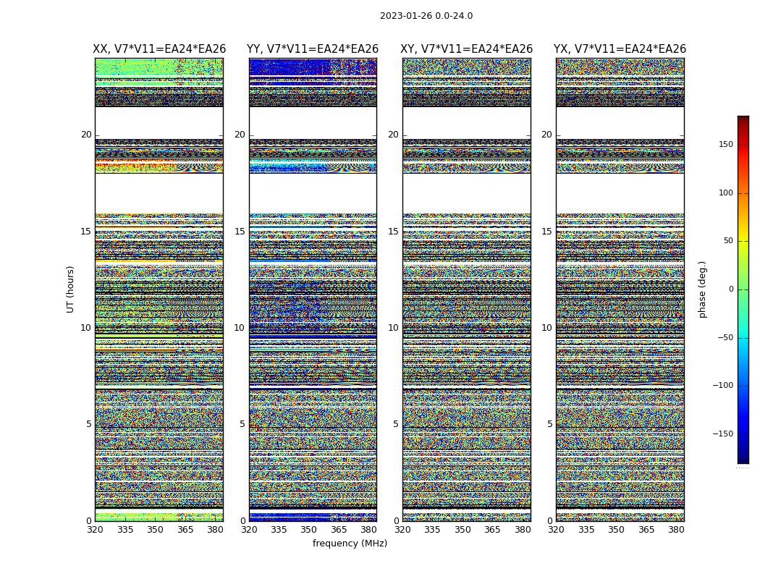Select the XX, V7*V11=EA24*EA26 panel title
Viewport: 760px width, 579px height.
[159, 49]
